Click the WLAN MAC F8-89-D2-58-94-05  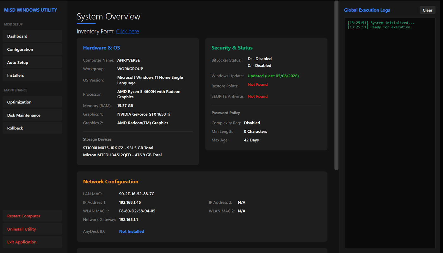click(x=137, y=211)
